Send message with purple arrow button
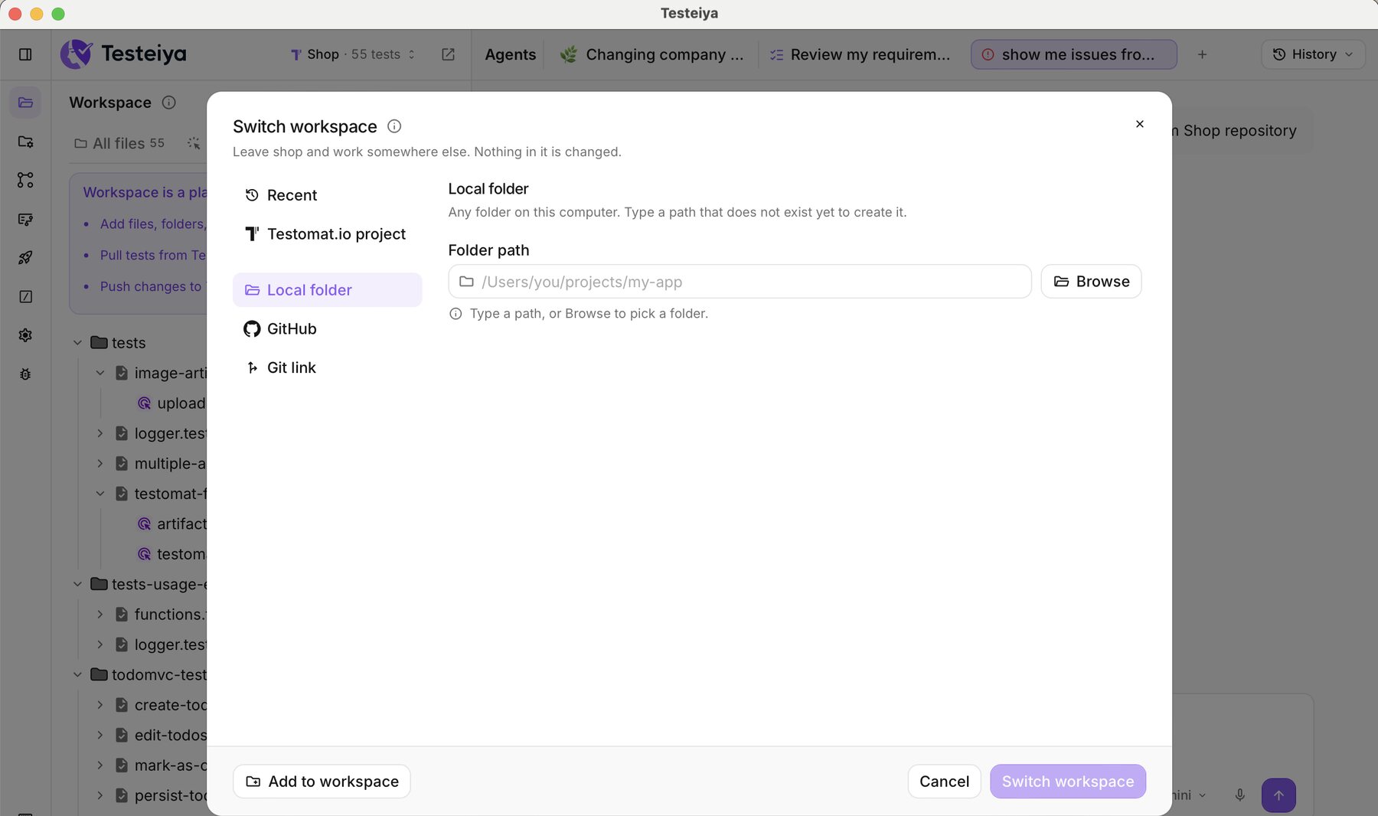The width and height of the screenshot is (1378, 816). pos(1278,795)
